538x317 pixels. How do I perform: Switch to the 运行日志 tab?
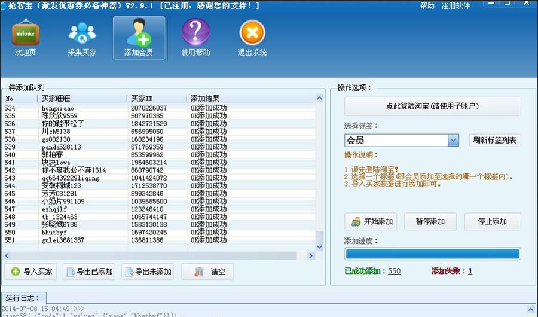coord(23,298)
